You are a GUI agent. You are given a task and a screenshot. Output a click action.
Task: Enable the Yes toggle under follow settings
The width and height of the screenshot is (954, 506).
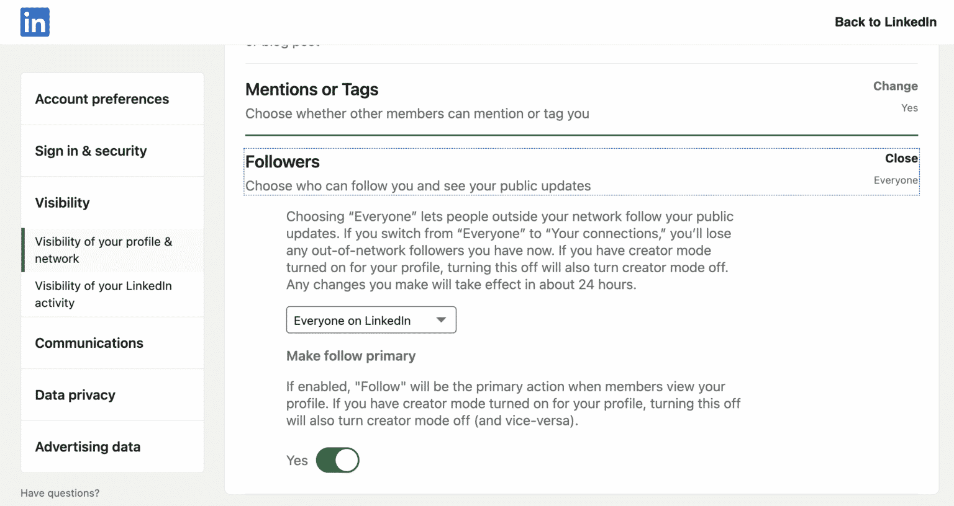pos(337,460)
